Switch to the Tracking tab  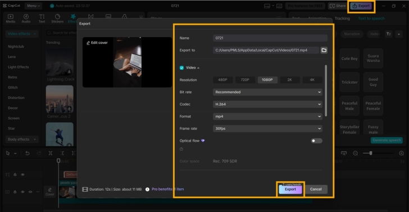[x=342, y=18]
